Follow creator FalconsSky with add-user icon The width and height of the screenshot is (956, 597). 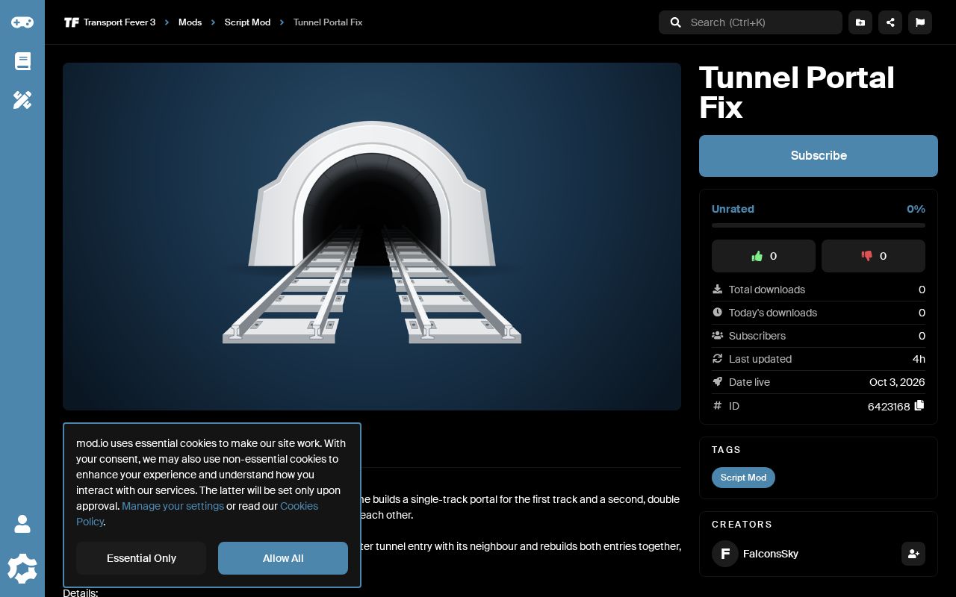[913, 554]
